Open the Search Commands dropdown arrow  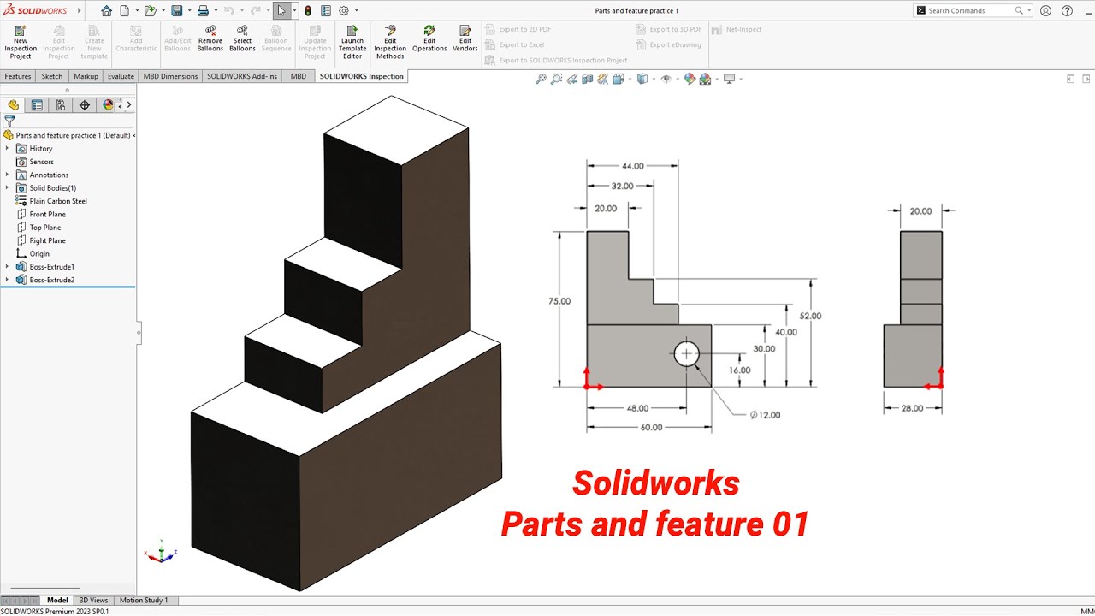click(x=1029, y=11)
